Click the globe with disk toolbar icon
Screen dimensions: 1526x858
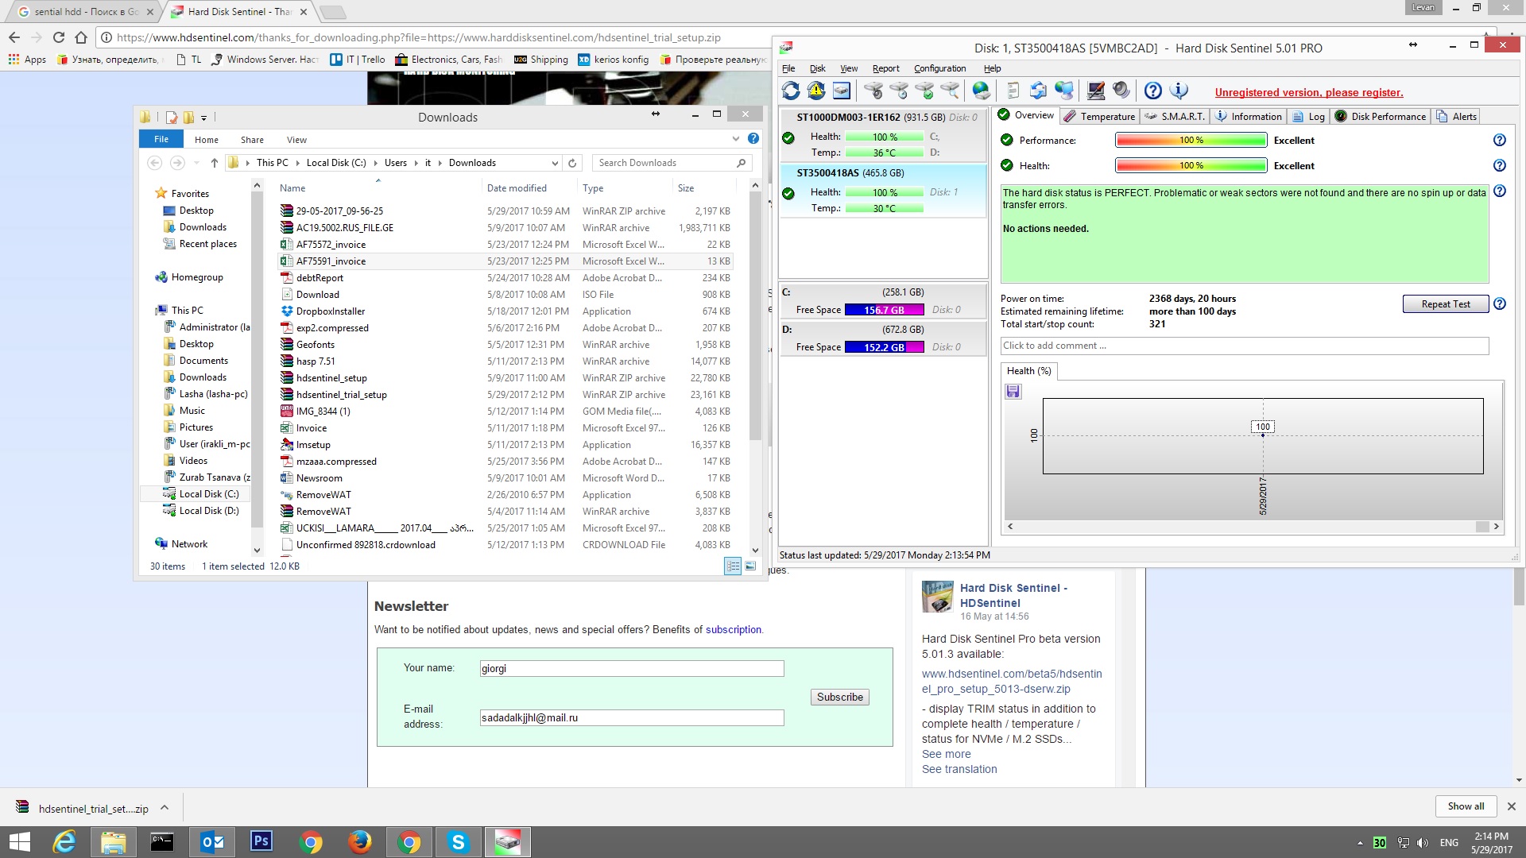tap(982, 91)
